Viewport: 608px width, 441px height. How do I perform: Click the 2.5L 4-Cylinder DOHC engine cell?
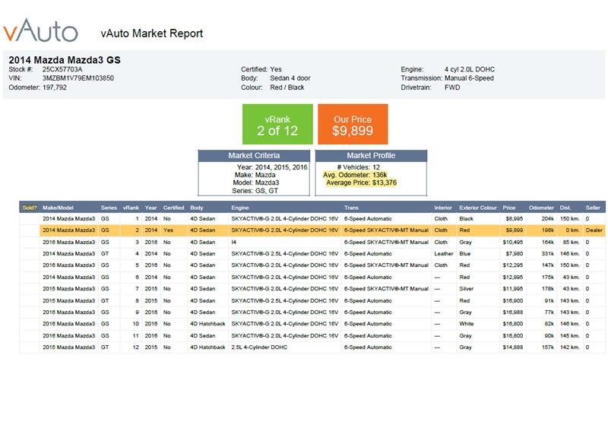259,347
